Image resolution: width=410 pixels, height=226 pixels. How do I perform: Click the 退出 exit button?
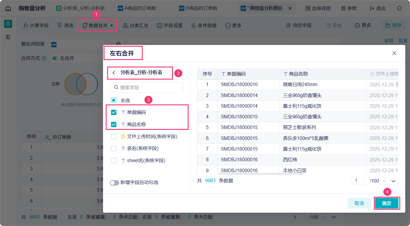click(x=377, y=9)
